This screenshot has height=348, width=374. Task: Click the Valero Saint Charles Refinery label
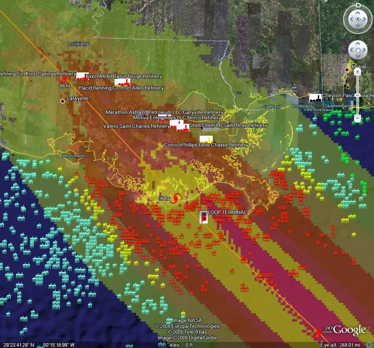(x=136, y=126)
